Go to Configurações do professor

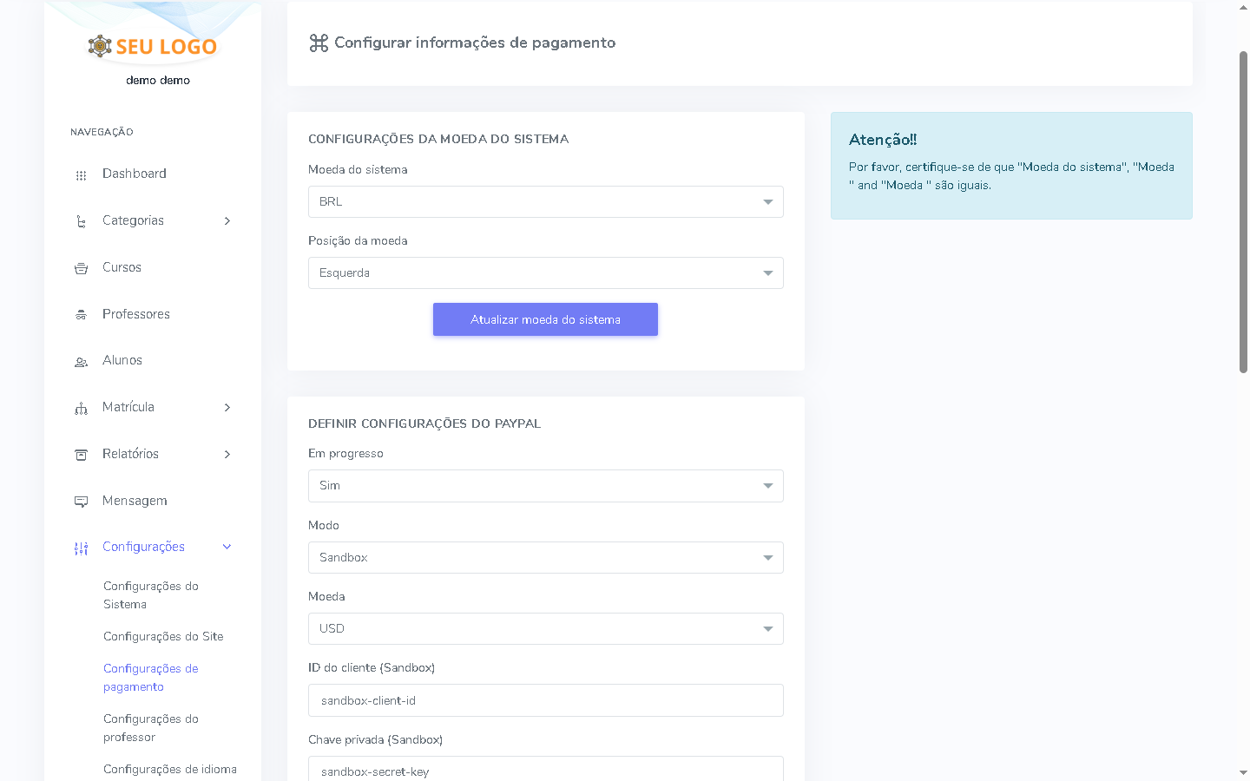click(150, 728)
